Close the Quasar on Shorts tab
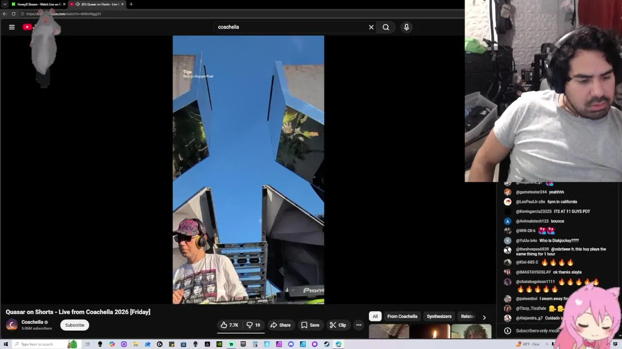 [x=122, y=4]
